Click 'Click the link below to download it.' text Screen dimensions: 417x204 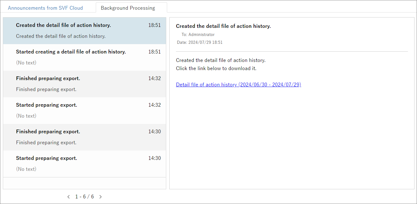pyautogui.click(x=216, y=68)
